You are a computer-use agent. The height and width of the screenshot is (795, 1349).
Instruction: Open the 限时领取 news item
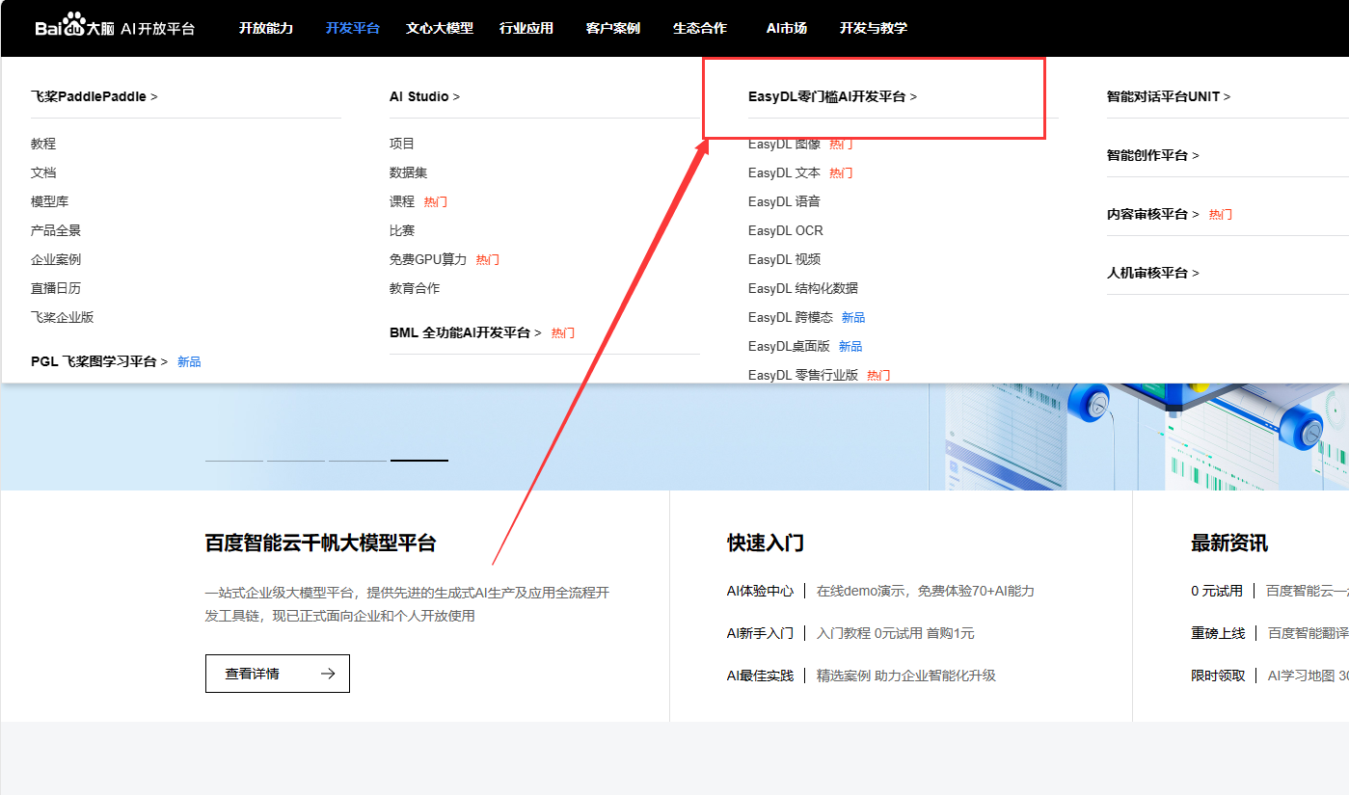coord(1218,676)
